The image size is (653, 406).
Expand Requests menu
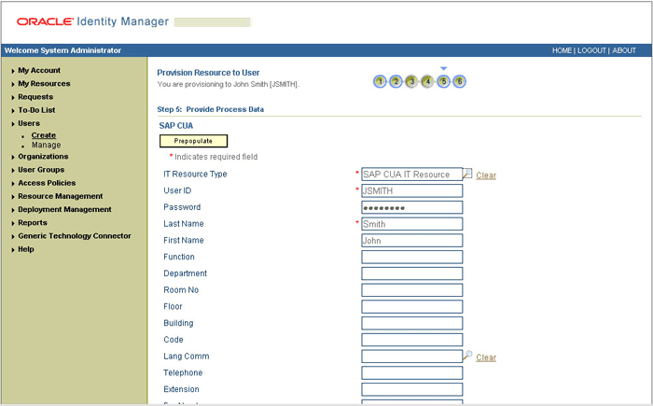[35, 97]
